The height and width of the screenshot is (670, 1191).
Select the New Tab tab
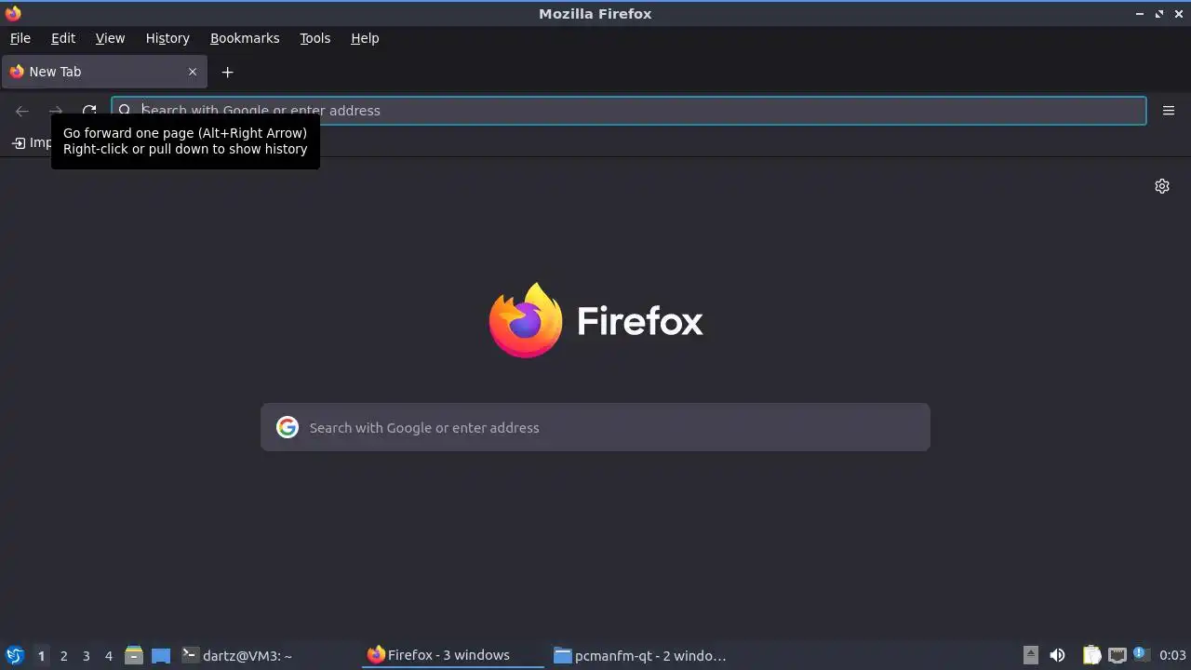tap(104, 72)
